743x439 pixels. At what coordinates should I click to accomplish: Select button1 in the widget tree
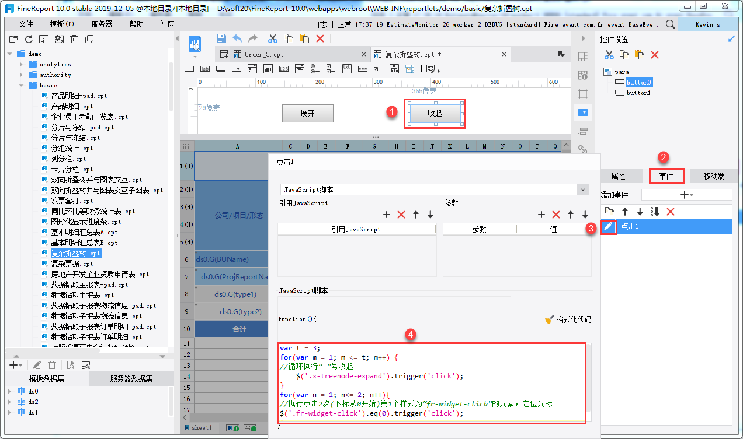tap(638, 93)
